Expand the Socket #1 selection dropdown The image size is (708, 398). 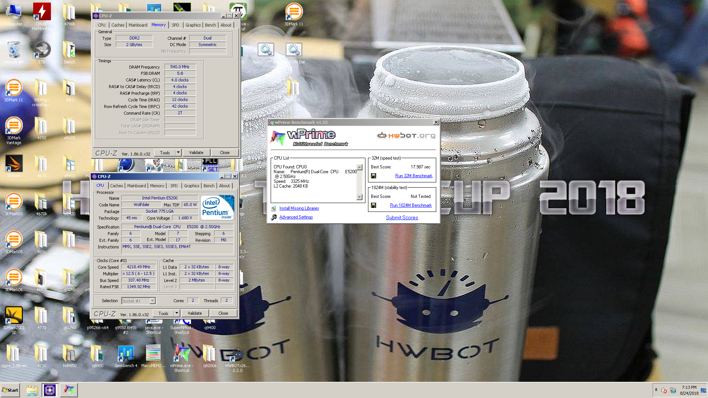(152, 301)
